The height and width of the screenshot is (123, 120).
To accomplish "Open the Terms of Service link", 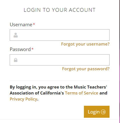I will pos(82,93).
